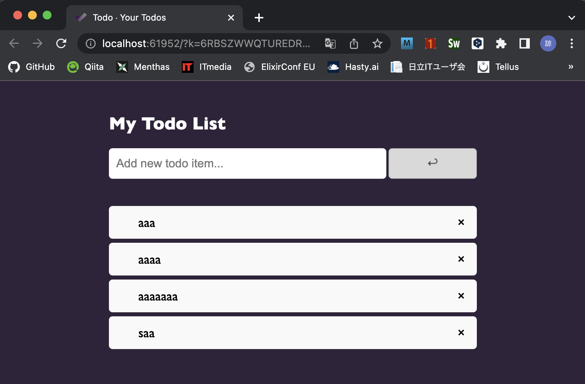Delete the 'aaaaaaa' todo item
585x384 pixels.
(461, 296)
